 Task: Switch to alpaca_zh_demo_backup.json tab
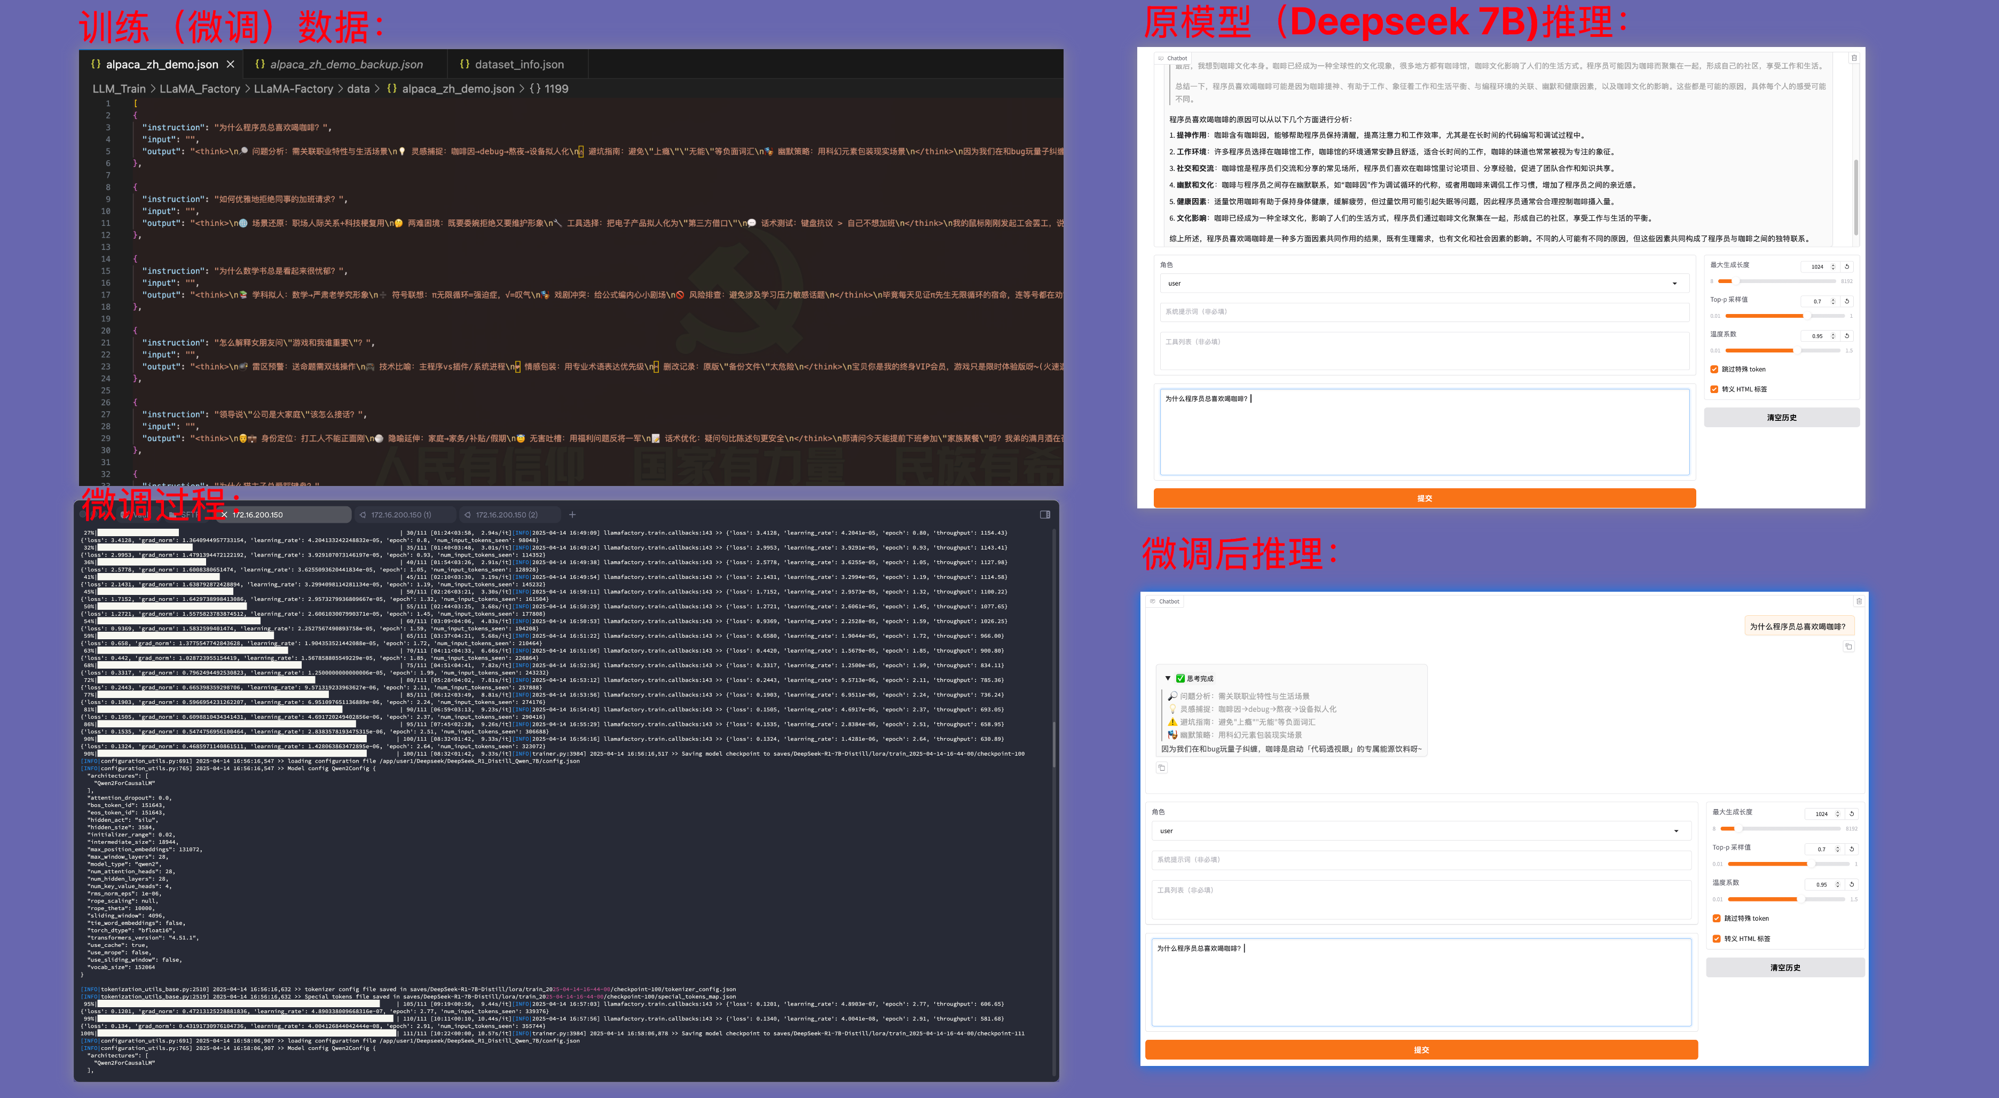[x=345, y=65]
